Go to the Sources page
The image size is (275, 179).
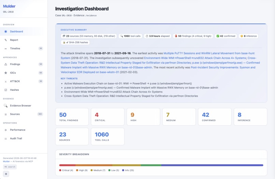[24, 114]
